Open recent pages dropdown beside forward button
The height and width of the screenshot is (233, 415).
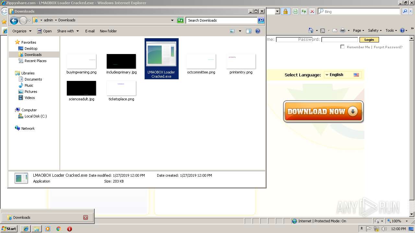pyautogui.click(x=29, y=21)
